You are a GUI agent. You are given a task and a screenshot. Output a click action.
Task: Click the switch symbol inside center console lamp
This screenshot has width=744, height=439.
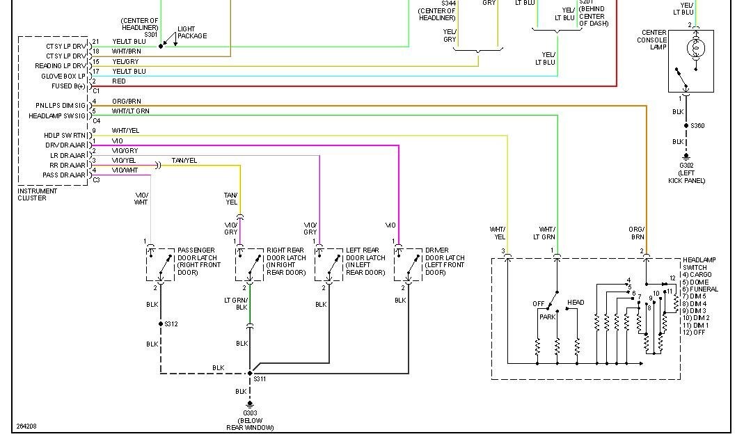click(x=682, y=79)
